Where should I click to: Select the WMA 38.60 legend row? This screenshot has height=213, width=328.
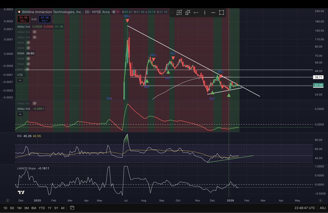(x=26, y=53)
